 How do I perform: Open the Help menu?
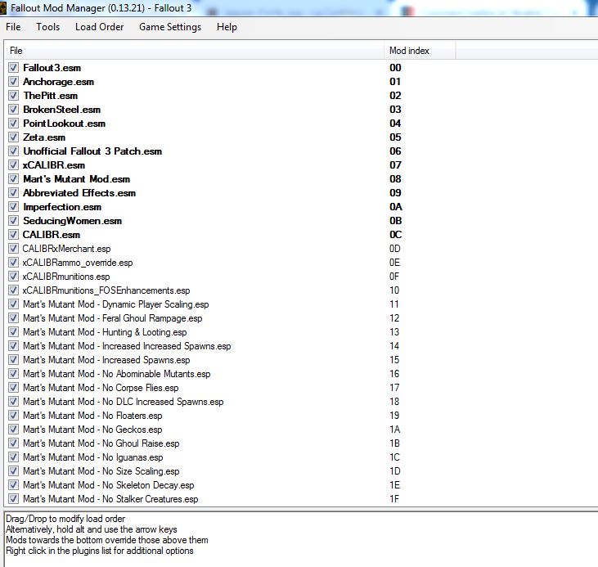227,27
